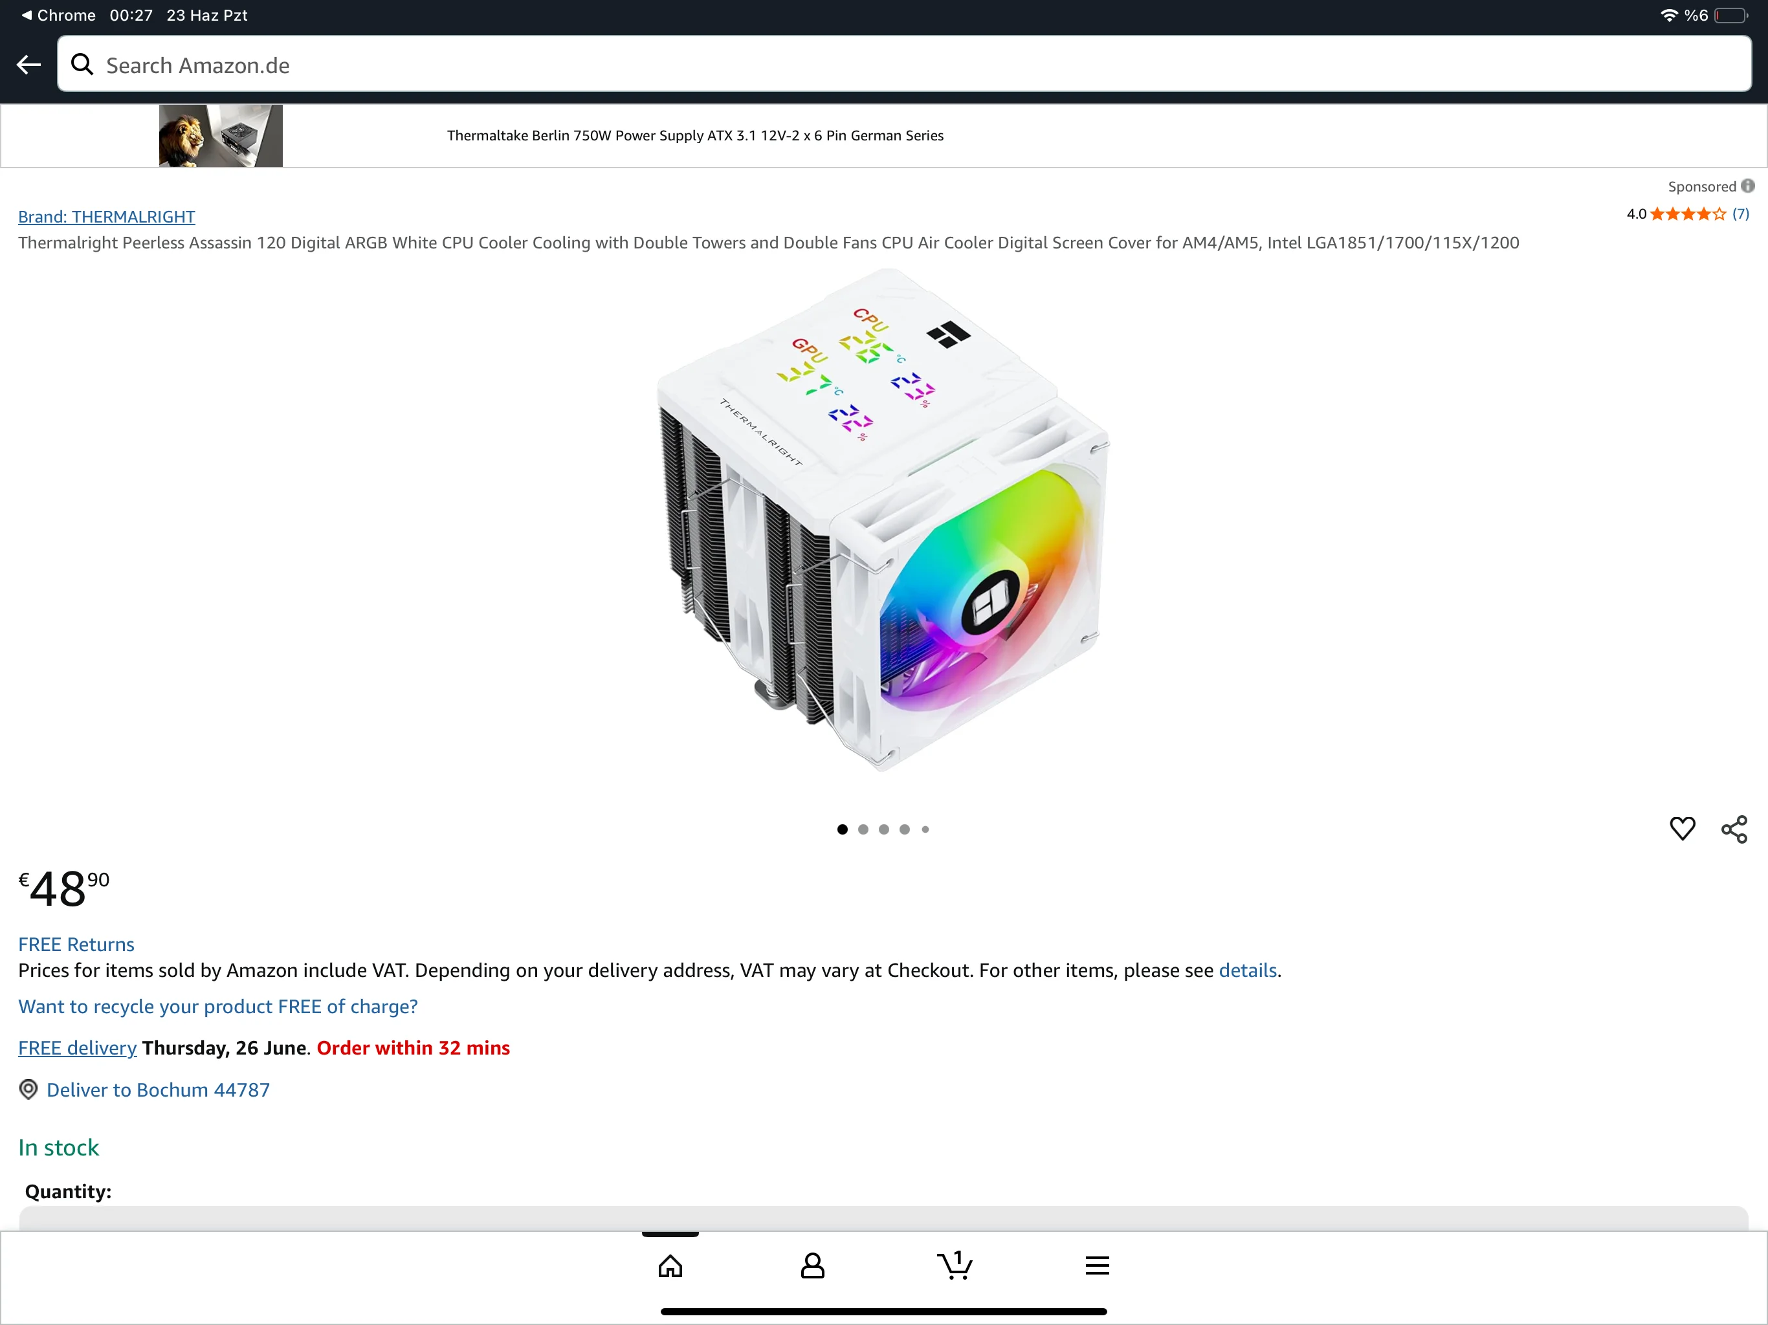Open the account profile icon

[x=812, y=1266]
